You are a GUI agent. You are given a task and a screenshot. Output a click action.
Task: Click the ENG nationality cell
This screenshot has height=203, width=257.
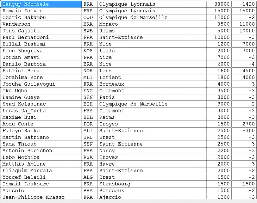[x=90, y=91]
